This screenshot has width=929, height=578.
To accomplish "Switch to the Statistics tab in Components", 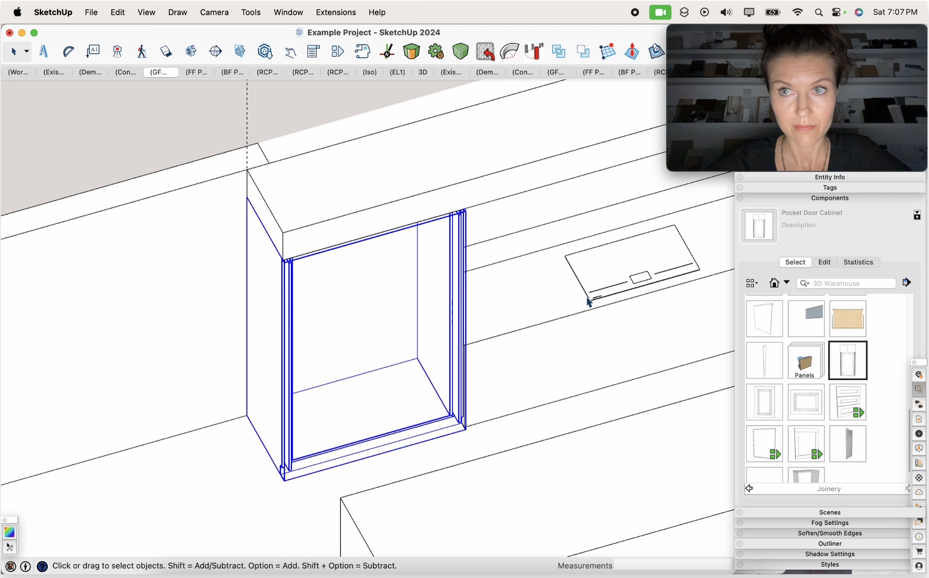I will coord(858,262).
